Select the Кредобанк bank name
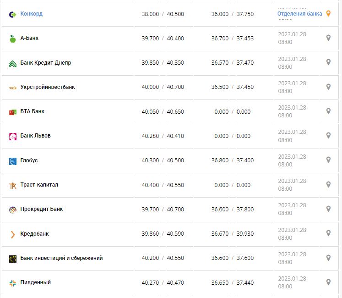The image size is (342, 298). 34,234
